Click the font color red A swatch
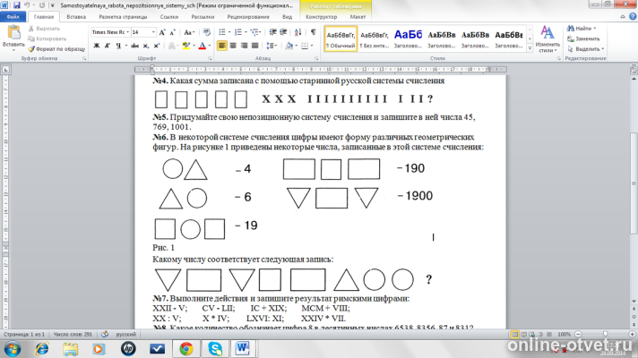This screenshot has width=638, height=358. (x=203, y=46)
